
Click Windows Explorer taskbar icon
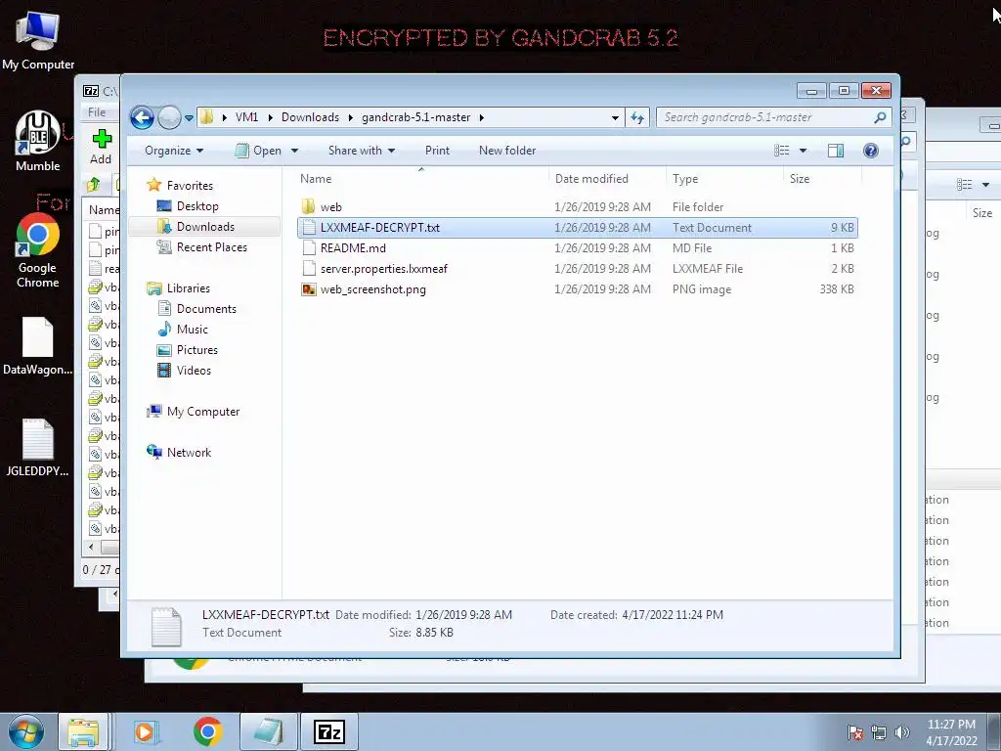[x=83, y=731]
